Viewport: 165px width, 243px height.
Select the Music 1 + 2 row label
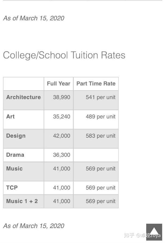coord(22,201)
